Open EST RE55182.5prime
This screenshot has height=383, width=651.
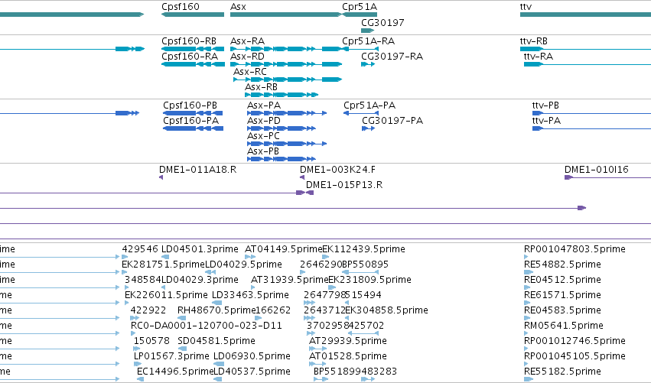[562, 372]
